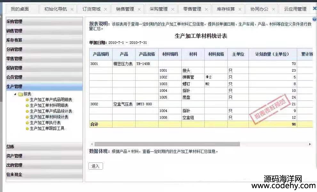Switch to the 我的桌面 tab

pyautogui.click(x=20, y=9)
